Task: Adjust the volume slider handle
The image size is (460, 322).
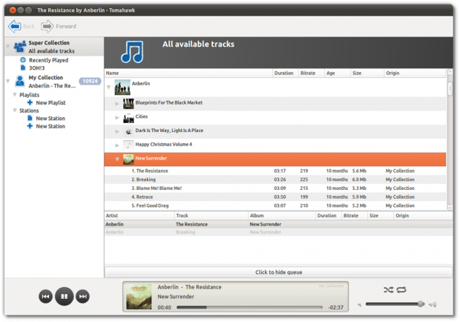Action: pyautogui.click(x=421, y=304)
